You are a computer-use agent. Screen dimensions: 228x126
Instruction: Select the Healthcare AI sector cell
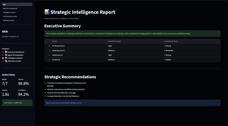[79, 55]
